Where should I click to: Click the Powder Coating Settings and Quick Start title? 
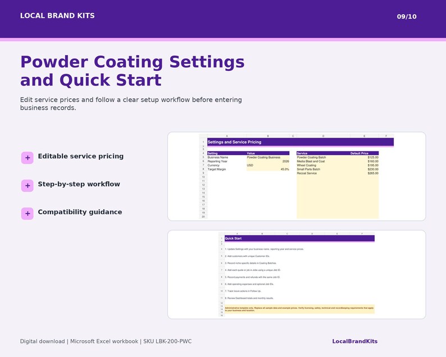132,71
